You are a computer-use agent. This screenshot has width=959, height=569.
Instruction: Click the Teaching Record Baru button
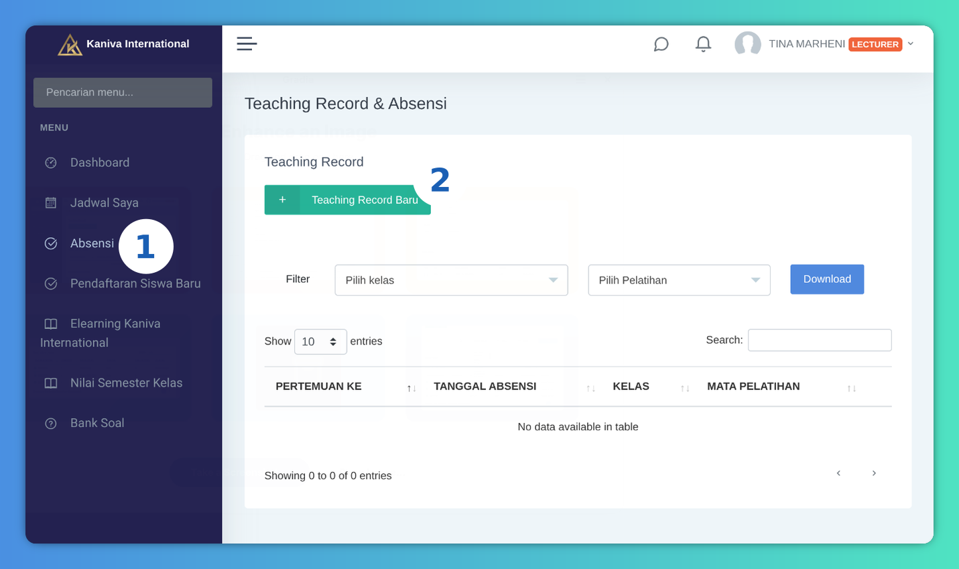[347, 200]
